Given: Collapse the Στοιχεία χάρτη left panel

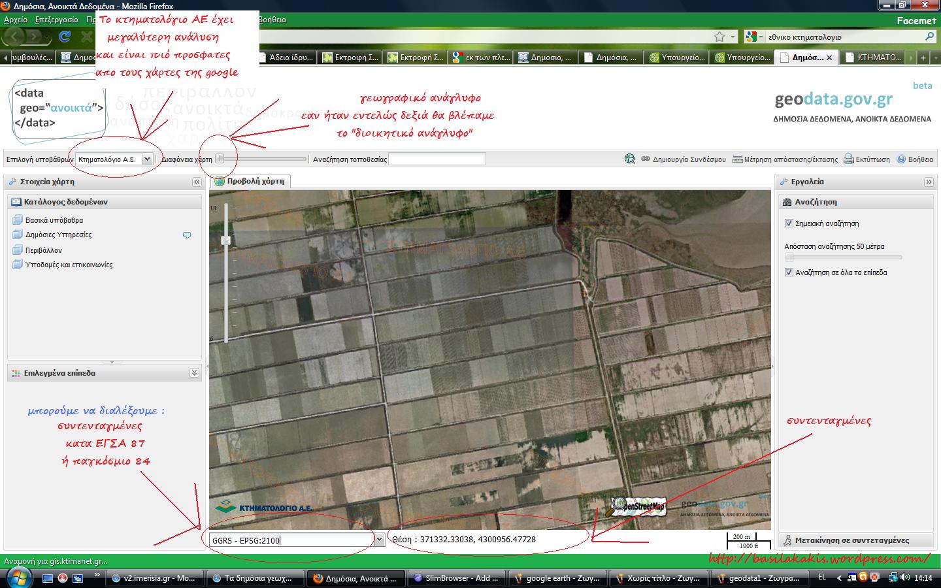Looking at the screenshot, I should [x=197, y=182].
